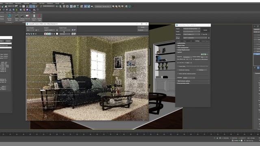260x146 pixels.
Task: Open View to Render dropdown in Render Setup
Action: [195, 38]
